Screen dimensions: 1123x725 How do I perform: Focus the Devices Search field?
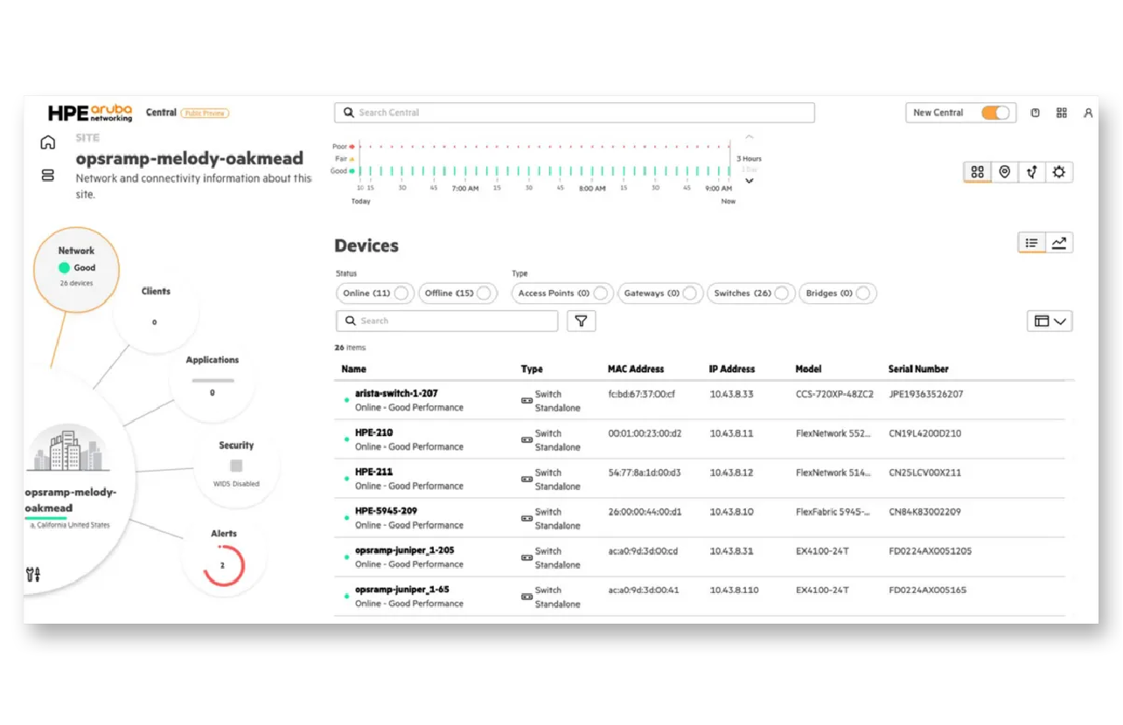click(447, 321)
